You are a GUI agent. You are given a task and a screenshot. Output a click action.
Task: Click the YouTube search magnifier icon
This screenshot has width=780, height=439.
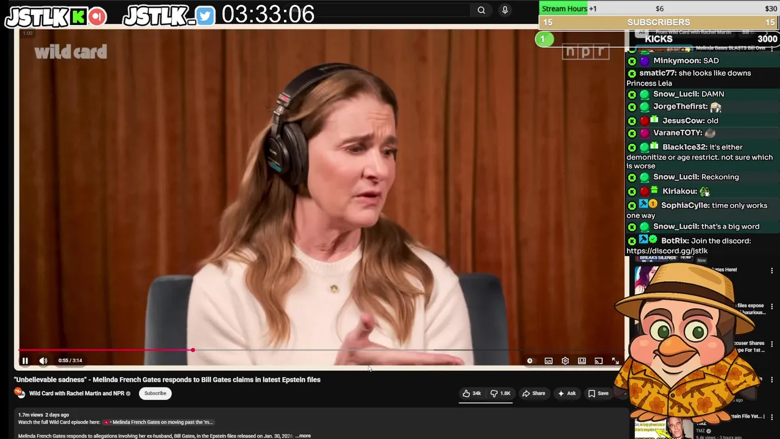[481, 10]
